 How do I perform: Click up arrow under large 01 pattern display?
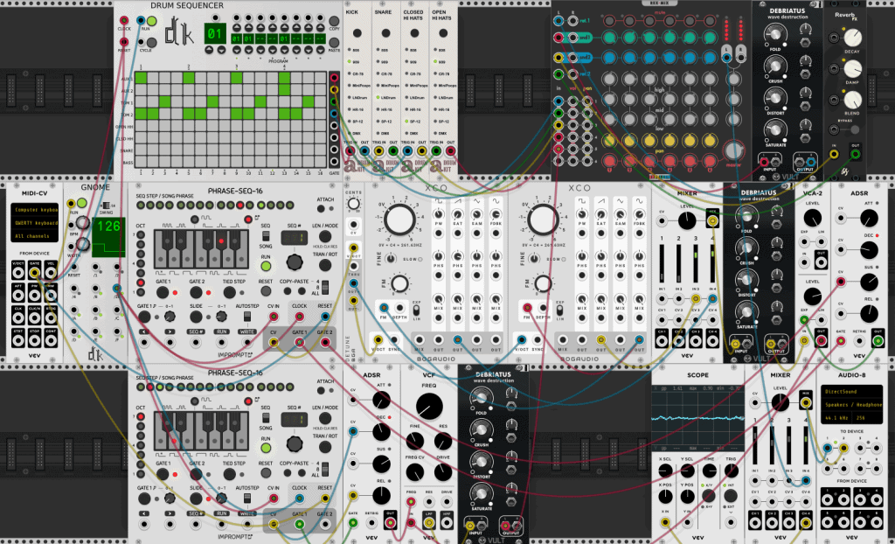[x=209, y=50]
